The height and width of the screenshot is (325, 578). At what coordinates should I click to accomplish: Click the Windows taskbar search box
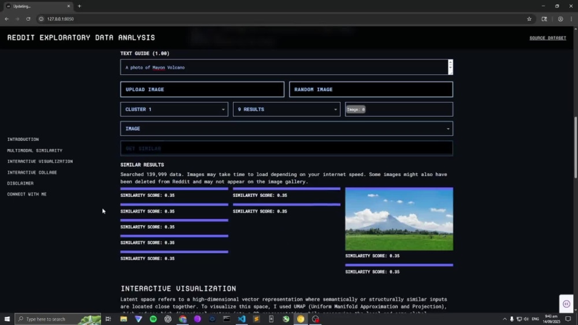[x=58, y=319]
